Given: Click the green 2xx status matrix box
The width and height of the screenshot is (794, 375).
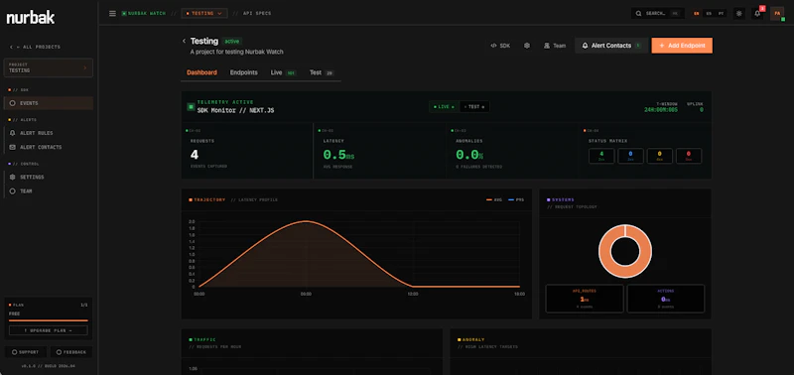Looking at the screenshot, I should (601, 156).
